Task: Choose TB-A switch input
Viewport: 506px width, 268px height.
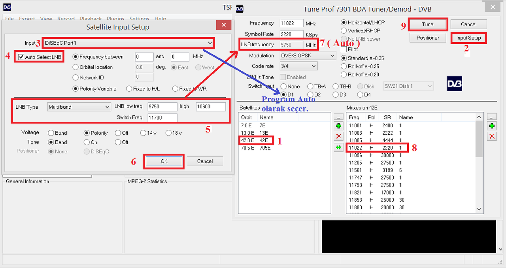Action: pyautogui.click(x=310, y=86)
